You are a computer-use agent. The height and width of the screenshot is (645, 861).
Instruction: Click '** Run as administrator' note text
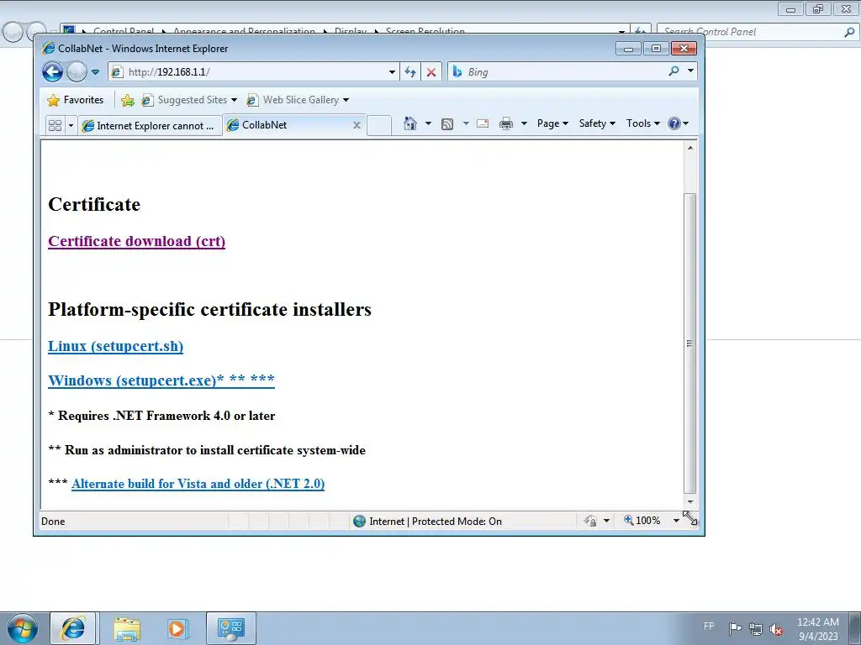207,450
